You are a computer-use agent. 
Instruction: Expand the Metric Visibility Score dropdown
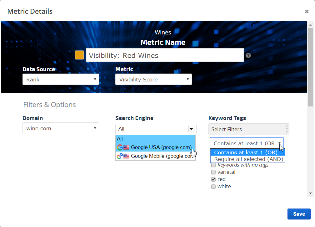[153, 80]
